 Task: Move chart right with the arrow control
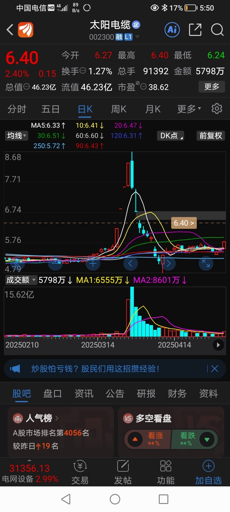coord(168,264)
